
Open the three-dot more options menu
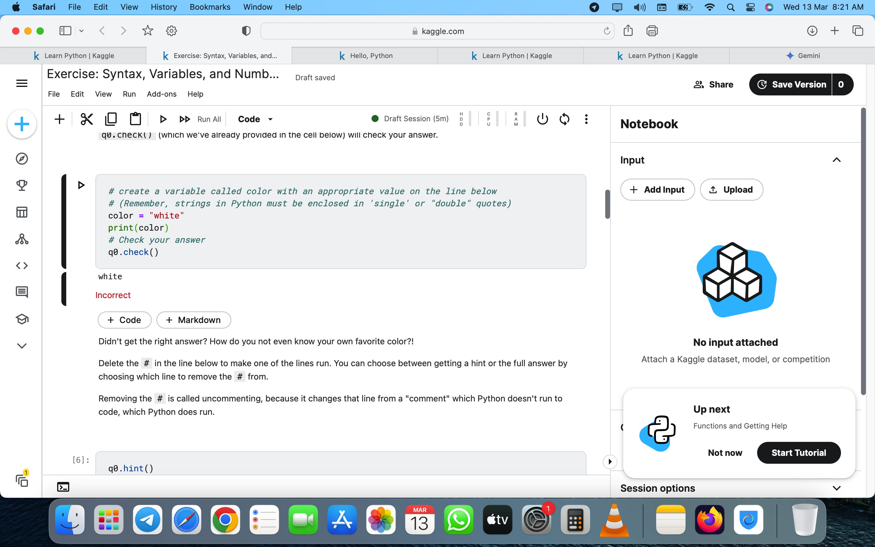tap(586, 119)
